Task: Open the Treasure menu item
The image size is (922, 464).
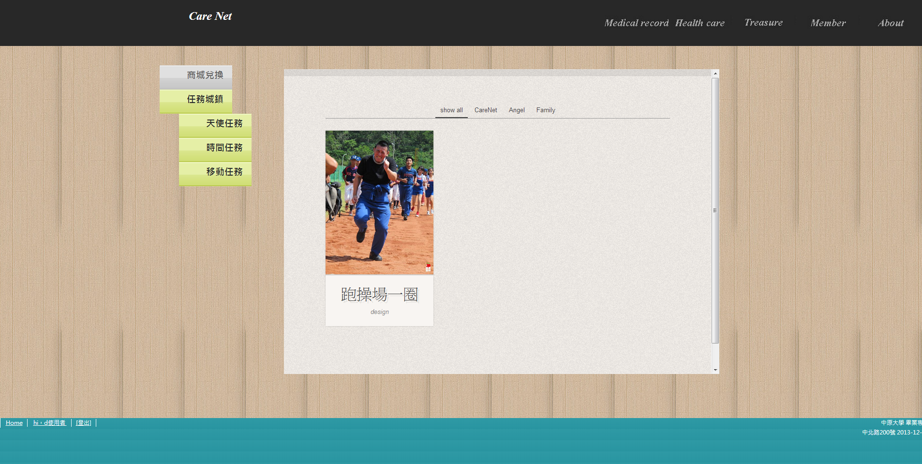Action: [763, 23]
